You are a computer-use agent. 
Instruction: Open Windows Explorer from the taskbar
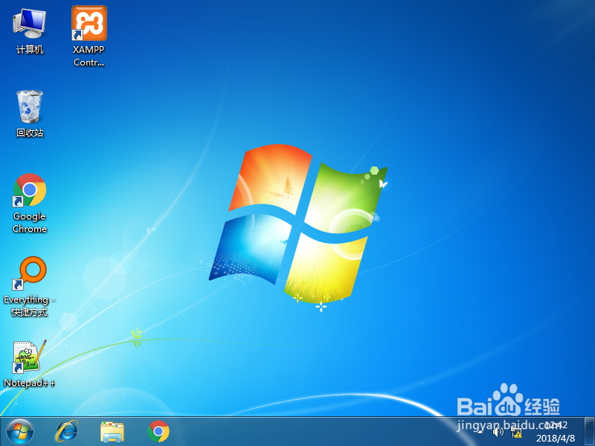tap(112, 432)
